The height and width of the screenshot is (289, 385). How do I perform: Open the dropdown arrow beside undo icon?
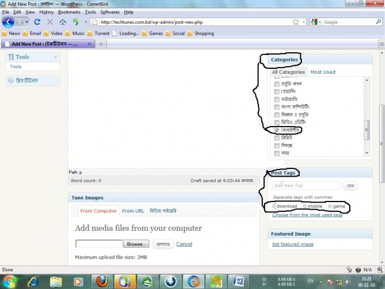tap(86, 22)
